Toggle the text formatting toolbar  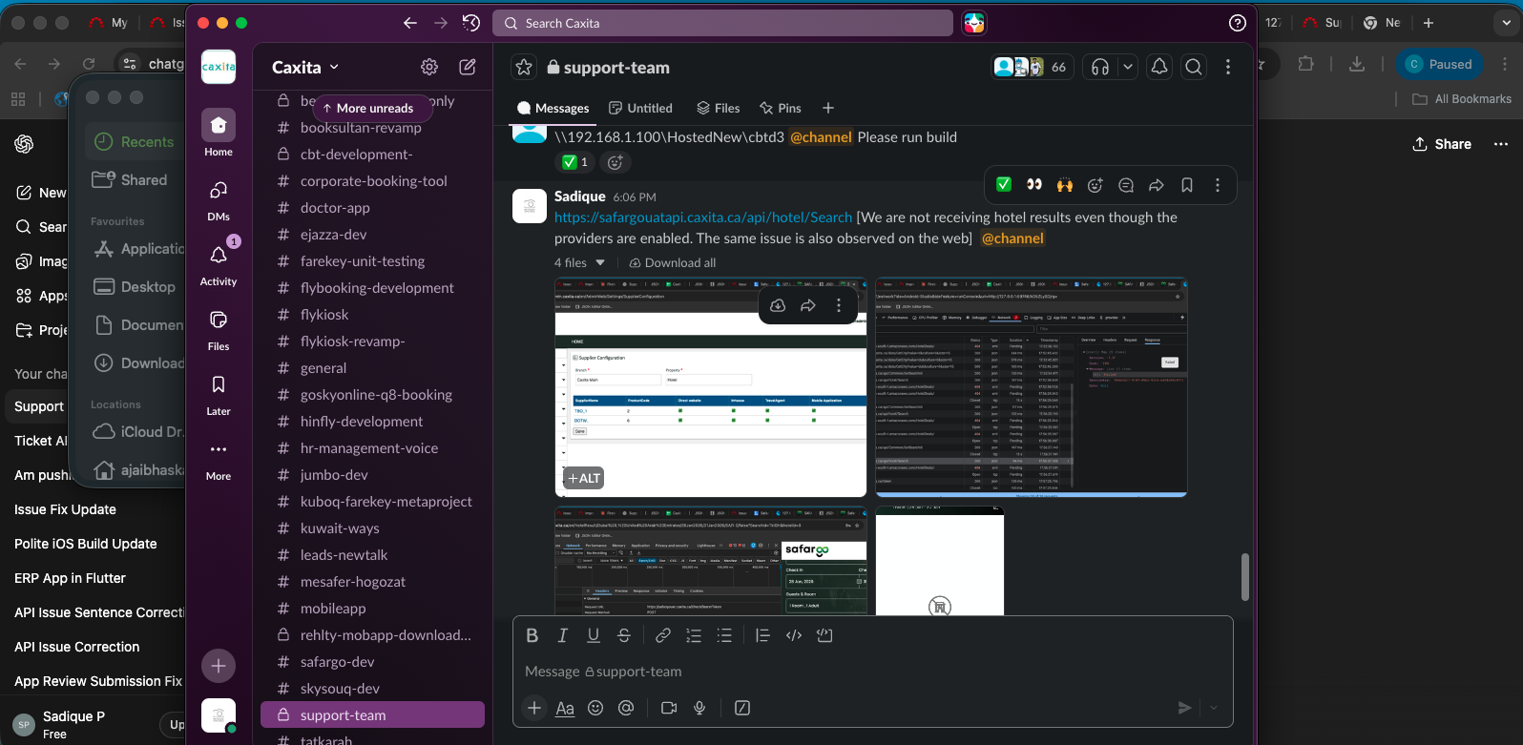(565, 708)
